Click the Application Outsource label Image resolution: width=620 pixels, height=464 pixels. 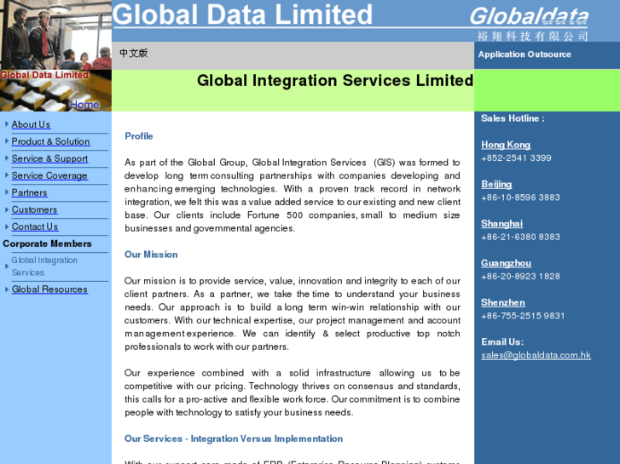tap(524, 54)
